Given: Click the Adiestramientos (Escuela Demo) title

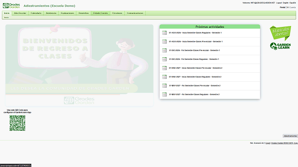Looking at the screenshot, I should click(x=49, y=6).
